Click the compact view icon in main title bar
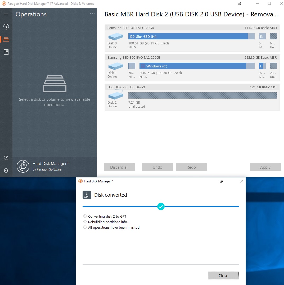The image size is (284, 285). [x=240, y=3]
